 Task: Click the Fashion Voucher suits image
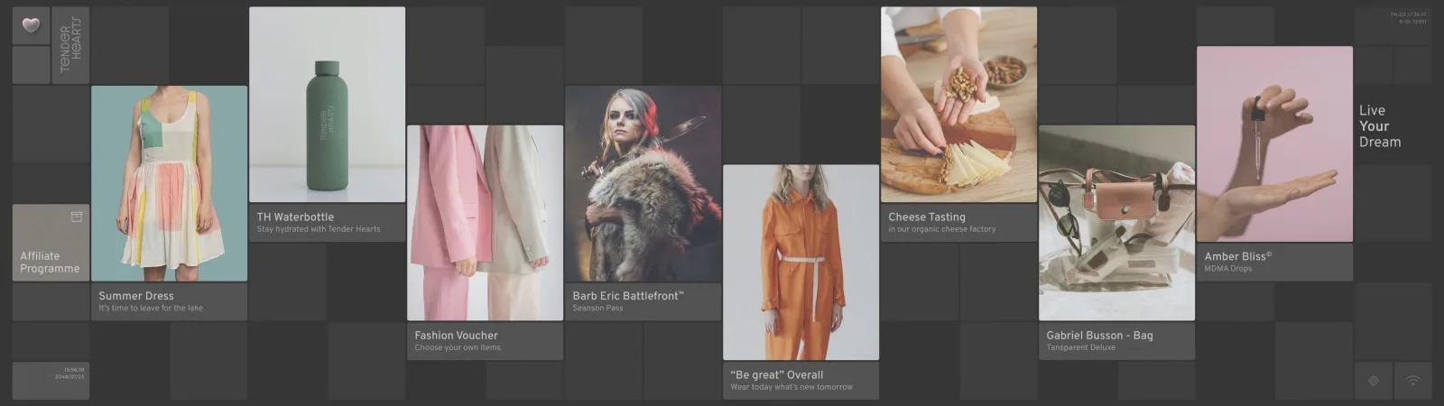point(485,223)
